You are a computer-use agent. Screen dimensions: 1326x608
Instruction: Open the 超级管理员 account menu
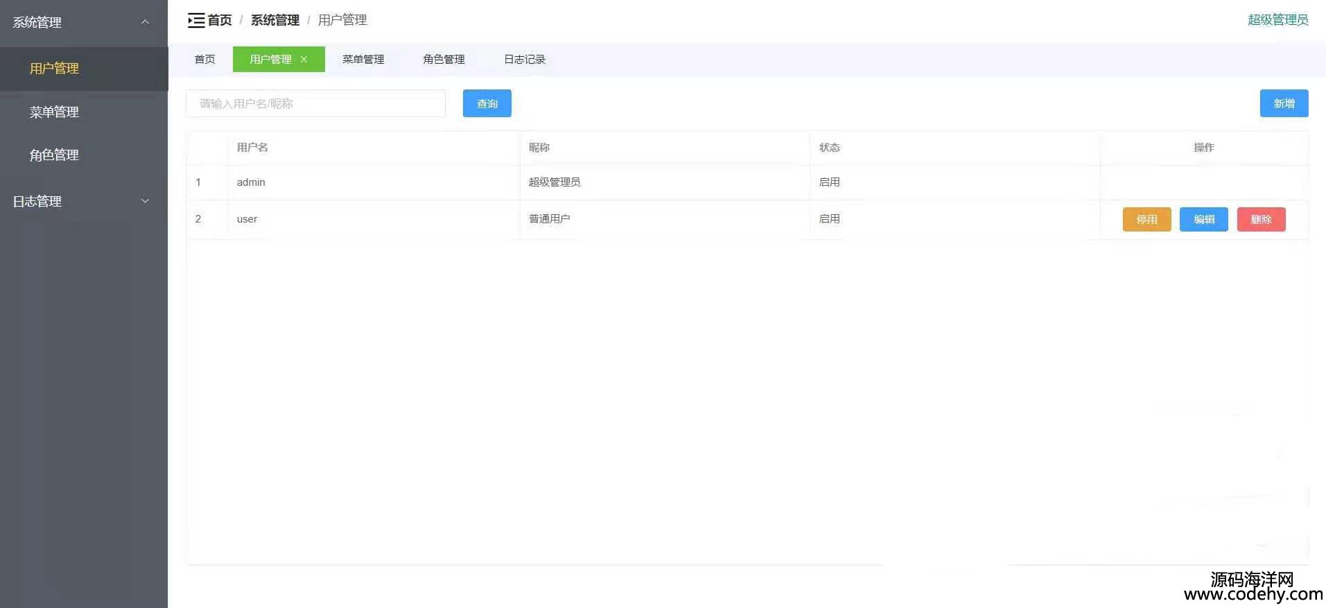pyautogui.click(x=1277, y=20)
